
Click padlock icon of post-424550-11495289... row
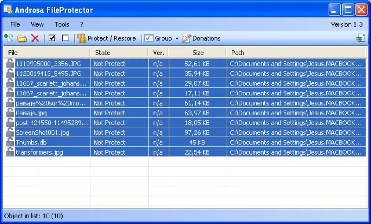[10, 122]
